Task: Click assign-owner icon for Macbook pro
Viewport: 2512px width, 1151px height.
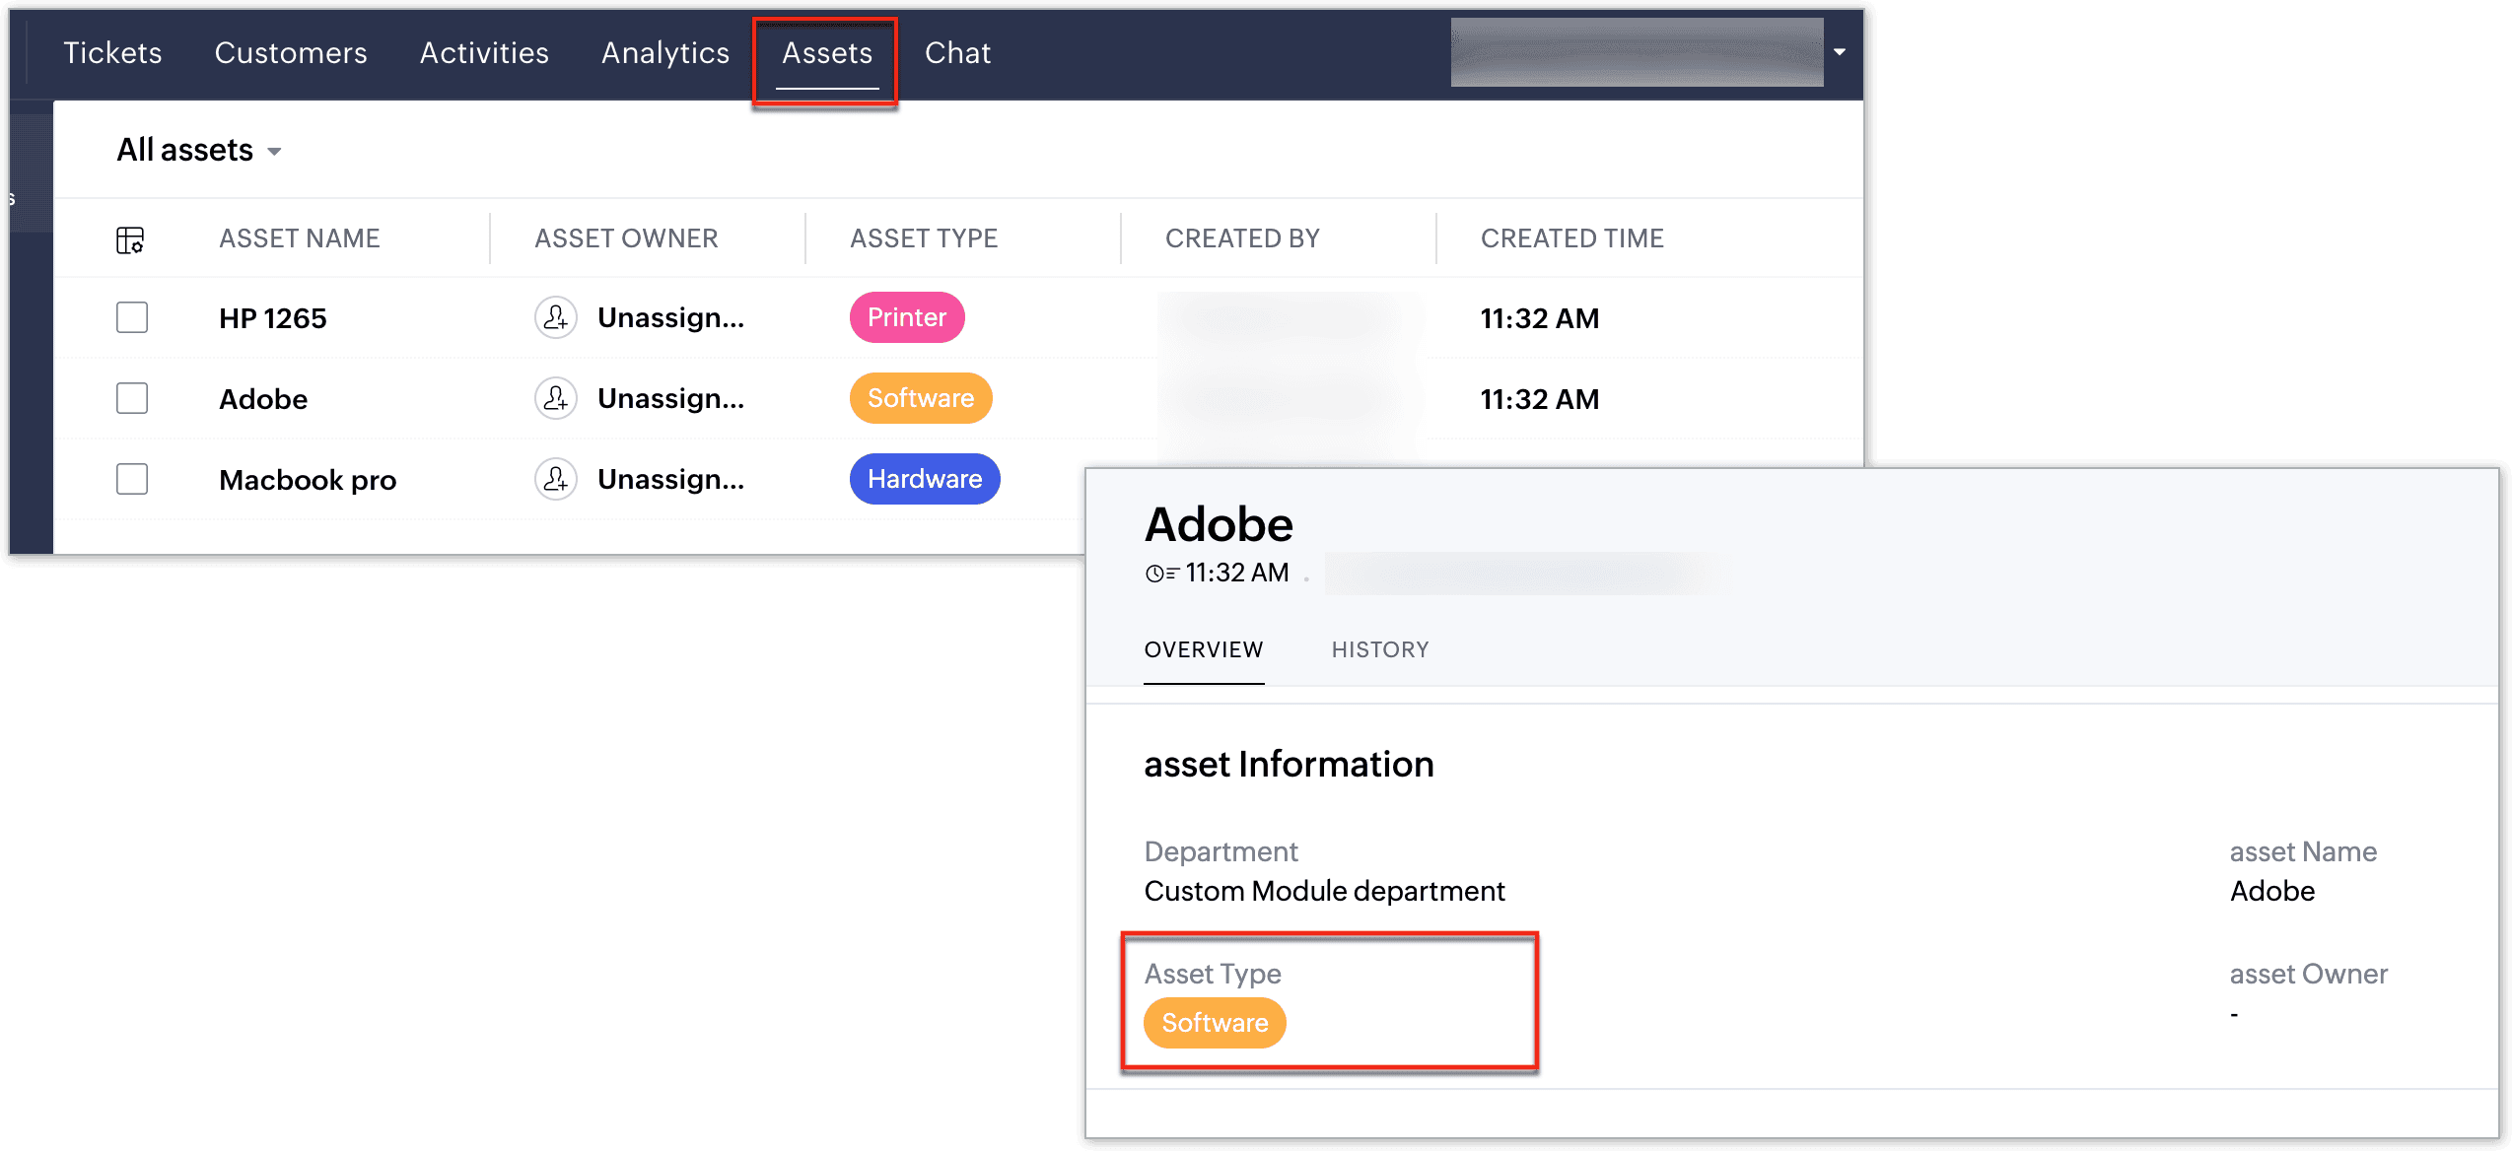Action: click(x=556, y=479)
